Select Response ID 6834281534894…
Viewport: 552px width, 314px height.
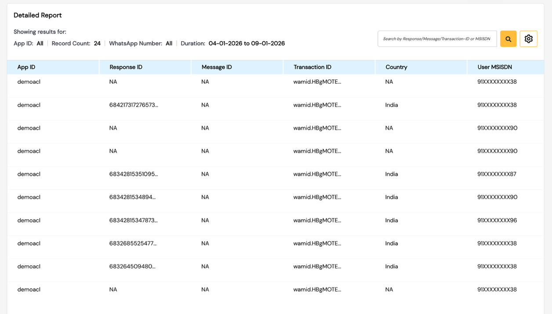tap(132, 197)
